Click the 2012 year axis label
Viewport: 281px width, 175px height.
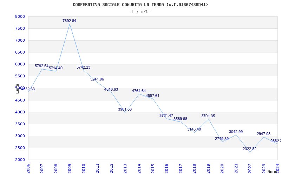click(x=111, y=169)
